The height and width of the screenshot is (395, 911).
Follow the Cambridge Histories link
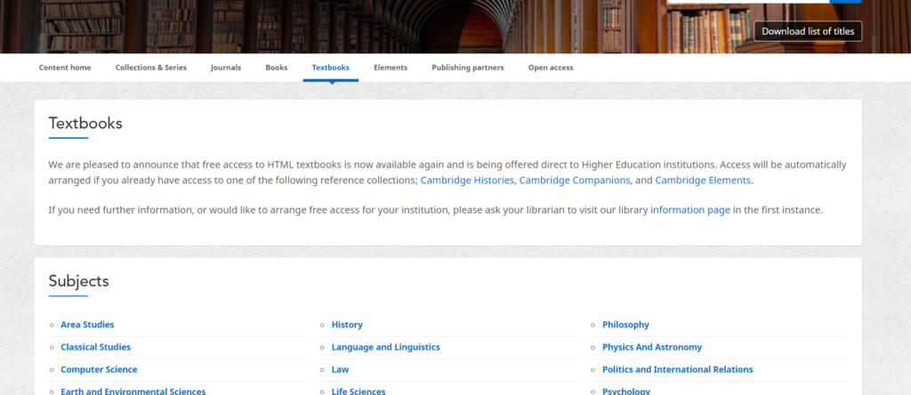coord(467,180)
